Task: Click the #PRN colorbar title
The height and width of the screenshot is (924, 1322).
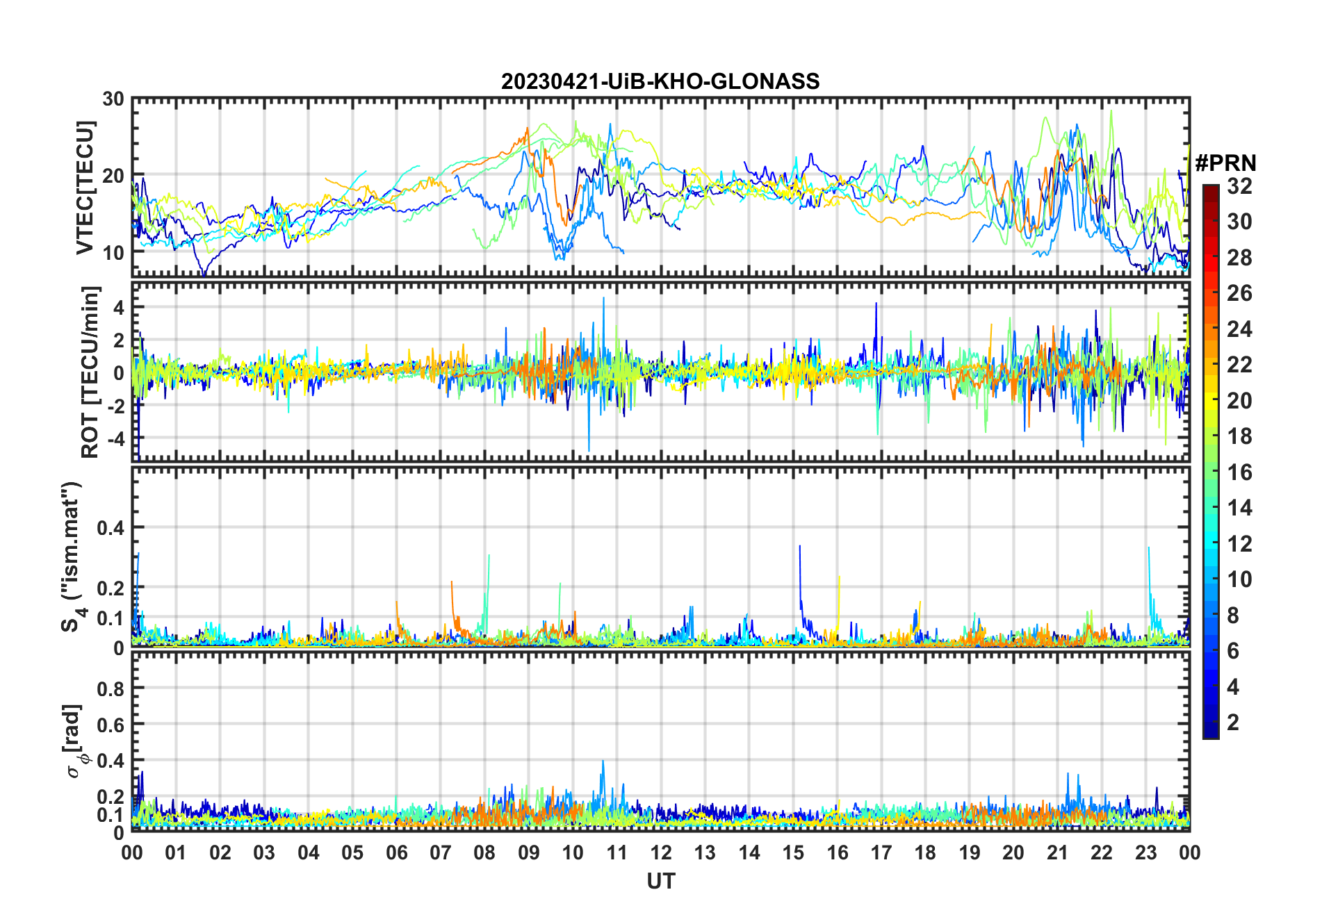Action: coord(1225,163)
